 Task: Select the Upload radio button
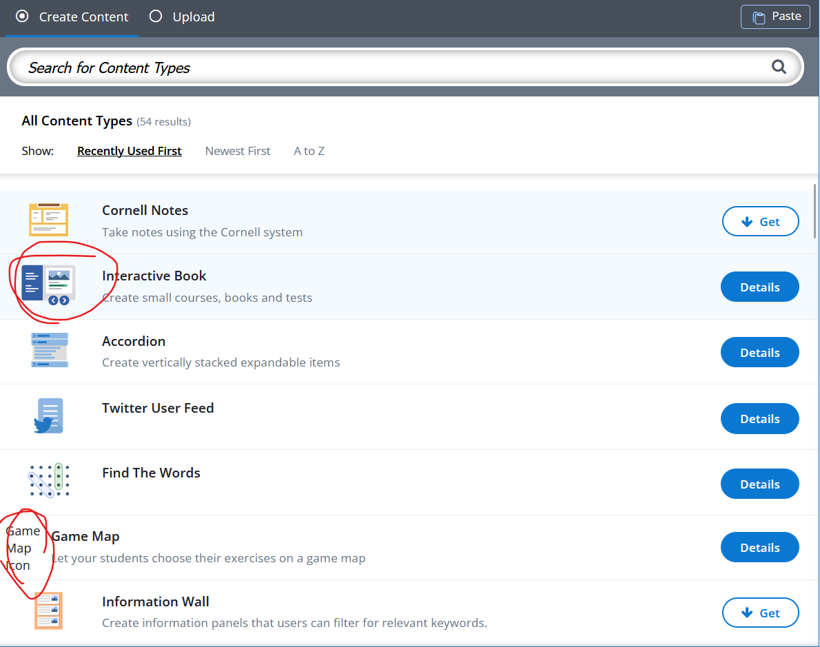point(156,16)
